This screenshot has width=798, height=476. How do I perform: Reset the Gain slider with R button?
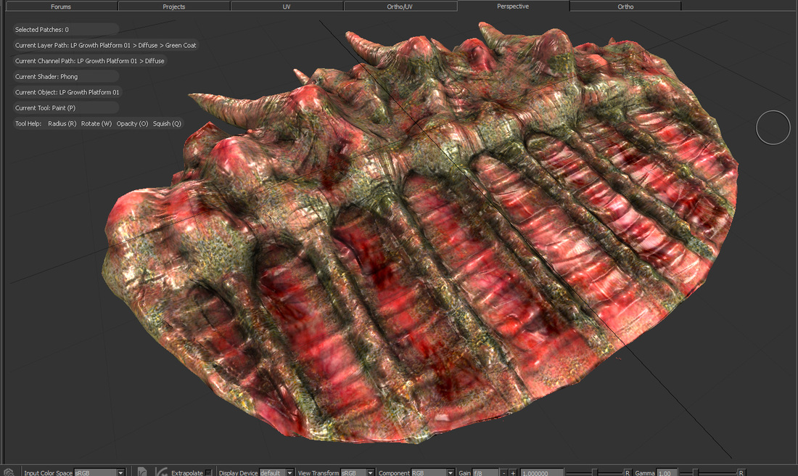coord(628,472)
